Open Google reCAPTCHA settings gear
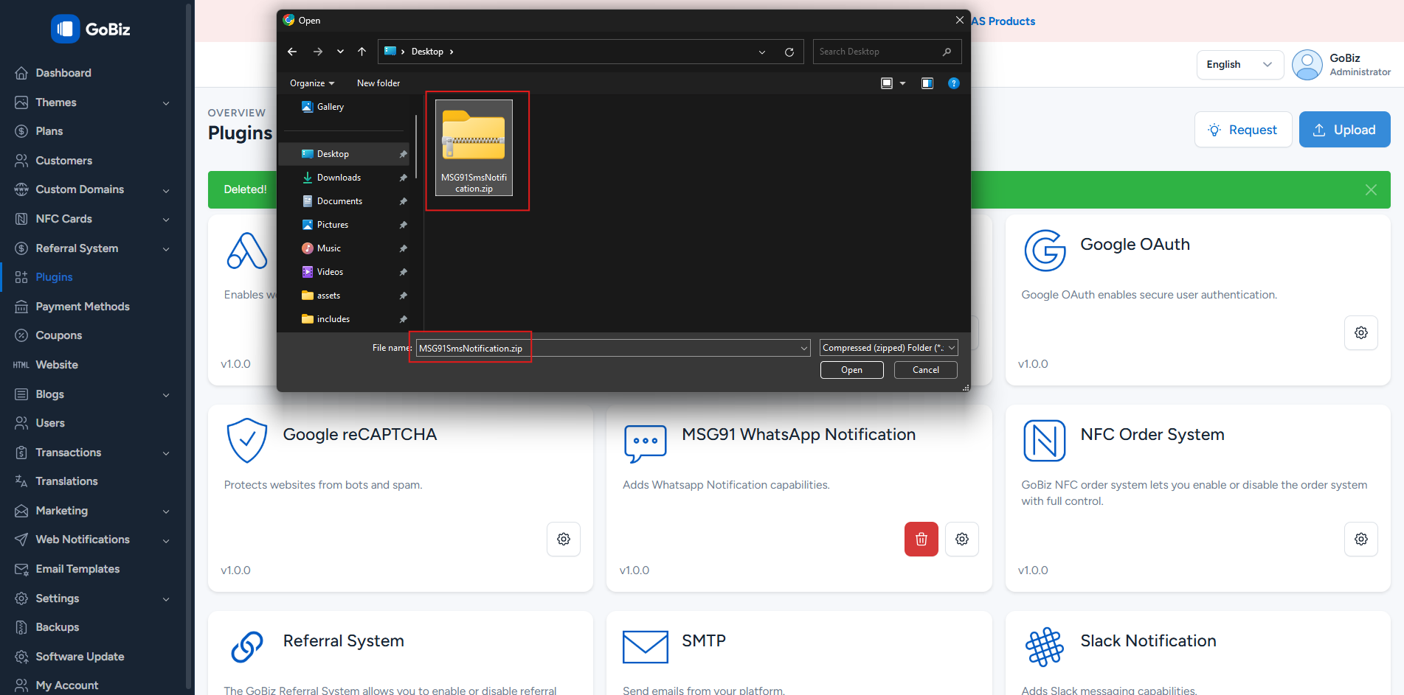The width and height of the screenshot is (1404, 695). (564, 539)
